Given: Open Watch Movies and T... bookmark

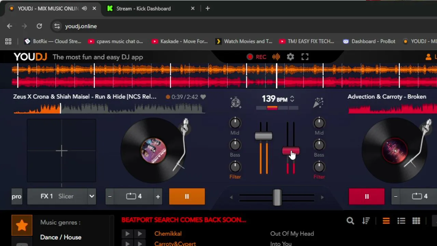Looking at the screenshot, I should pos(244,41).
